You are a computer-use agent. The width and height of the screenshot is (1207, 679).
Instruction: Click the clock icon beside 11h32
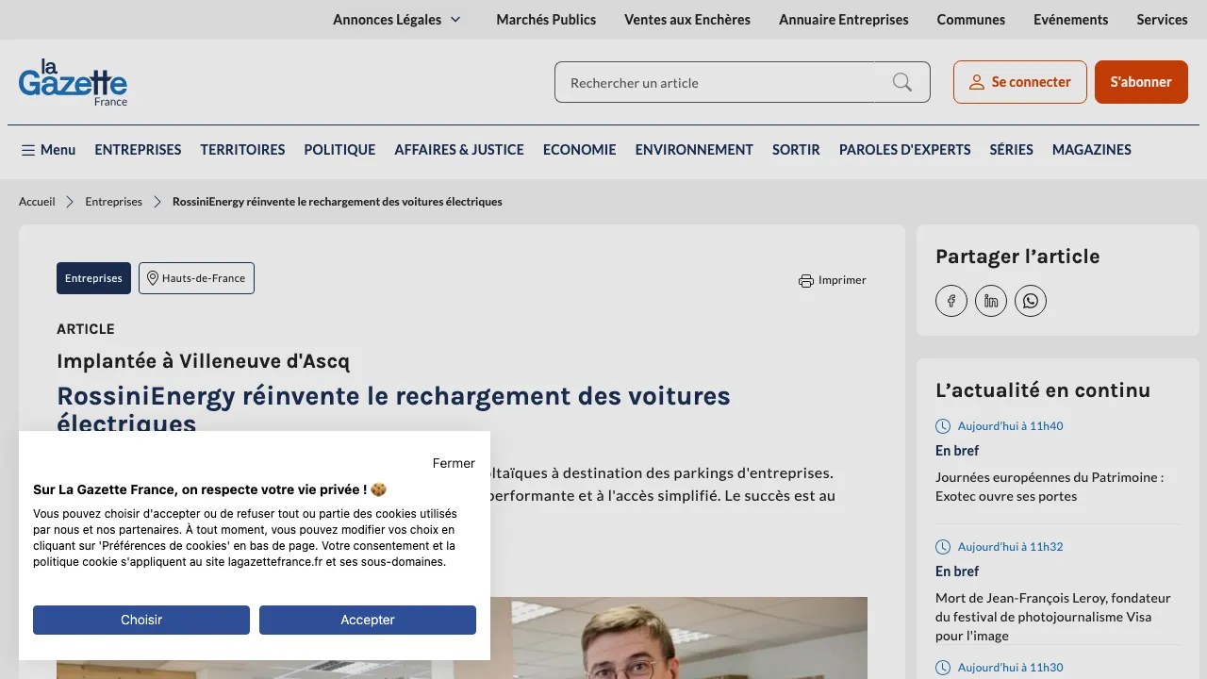coord(943,547)
